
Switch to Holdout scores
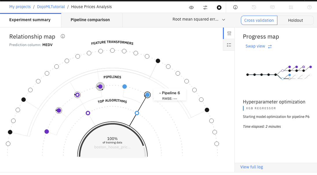(295, 20)
